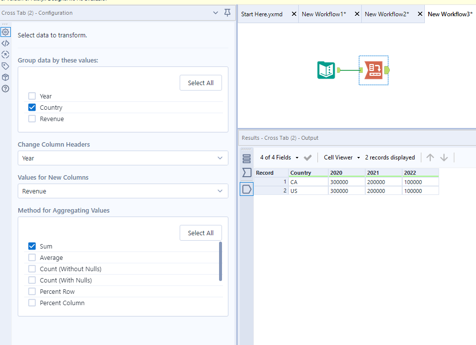Click the tag icon in the sidebar
The image size is (476, 345).
(5, 66)
